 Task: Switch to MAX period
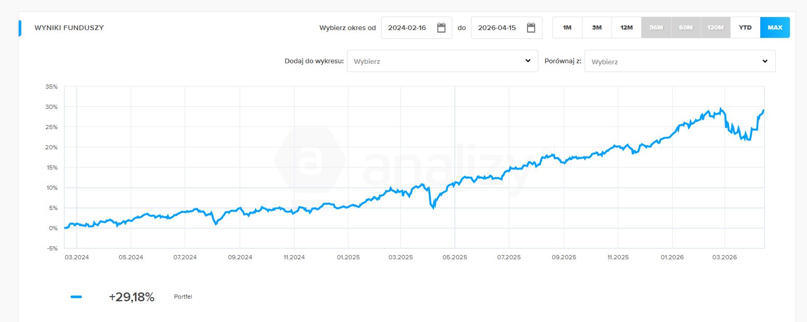coord(775,27)
